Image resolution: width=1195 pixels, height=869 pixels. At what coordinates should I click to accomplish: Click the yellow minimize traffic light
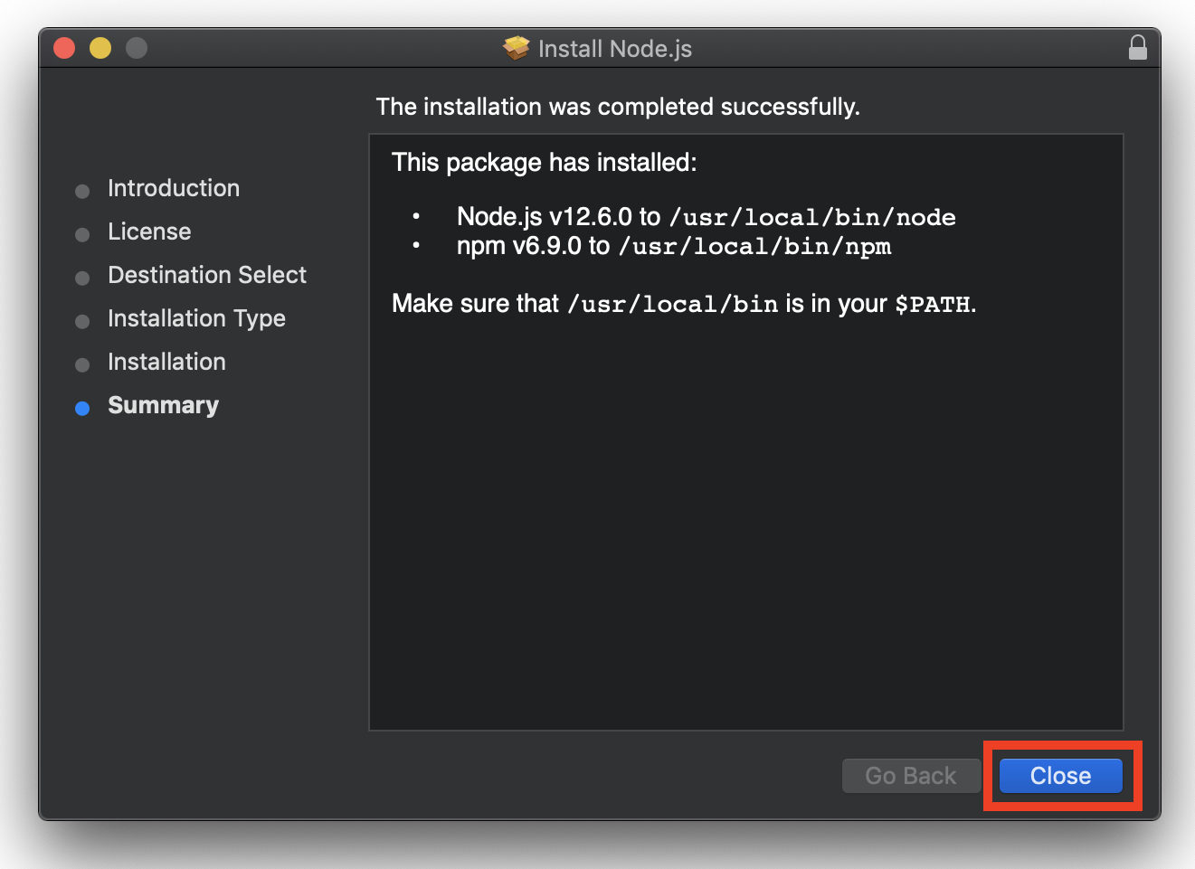tap(100, 48)
